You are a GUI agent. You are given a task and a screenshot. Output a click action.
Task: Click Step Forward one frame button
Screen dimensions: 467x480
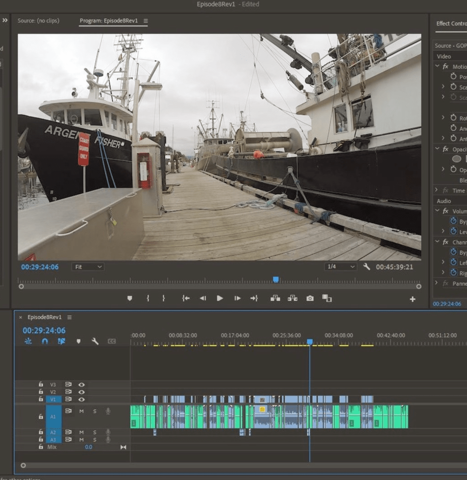click(x=237, y=298)
